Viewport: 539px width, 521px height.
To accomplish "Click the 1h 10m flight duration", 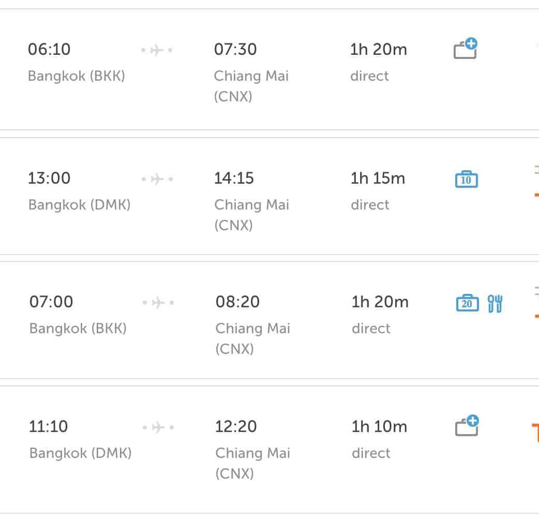I will pyautogui.click(x=379, y=427).
